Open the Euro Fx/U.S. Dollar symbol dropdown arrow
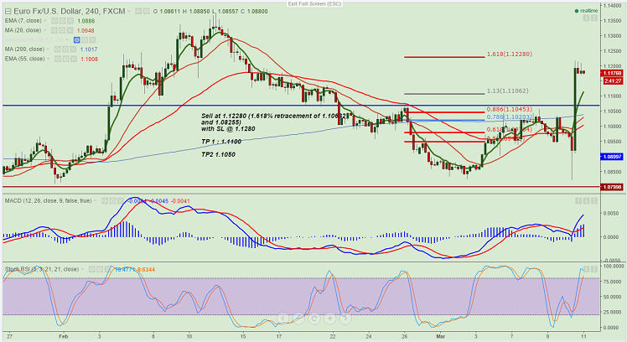 point(129,12)
